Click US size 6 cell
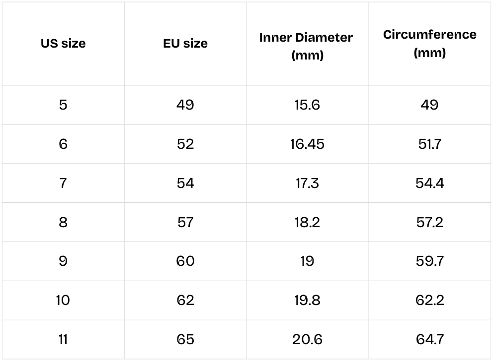 63,144
